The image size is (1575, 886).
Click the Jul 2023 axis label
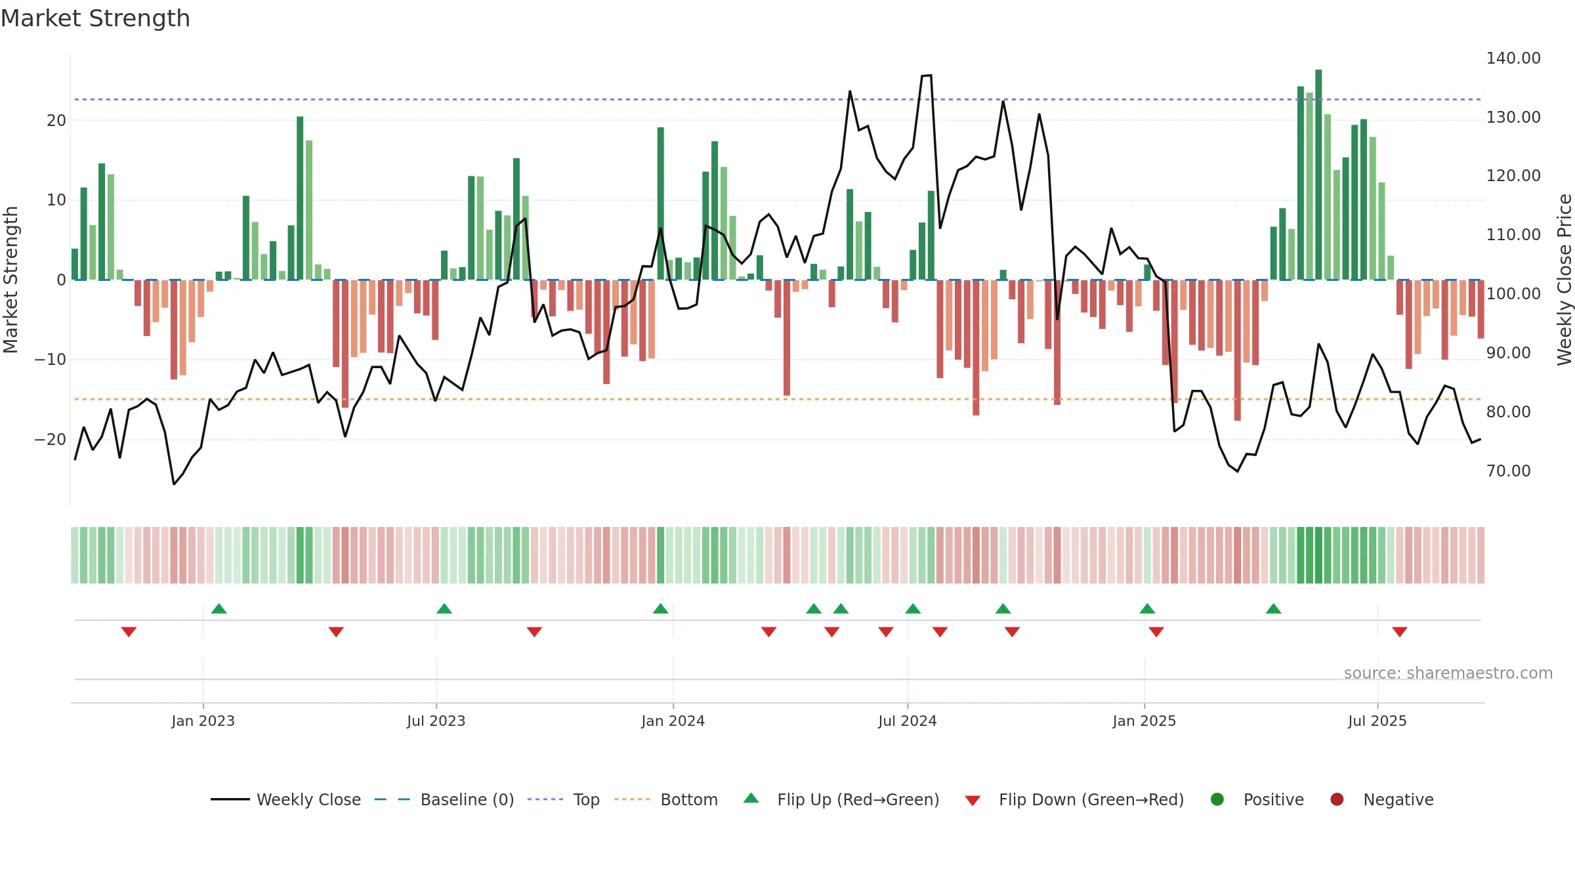436,721
